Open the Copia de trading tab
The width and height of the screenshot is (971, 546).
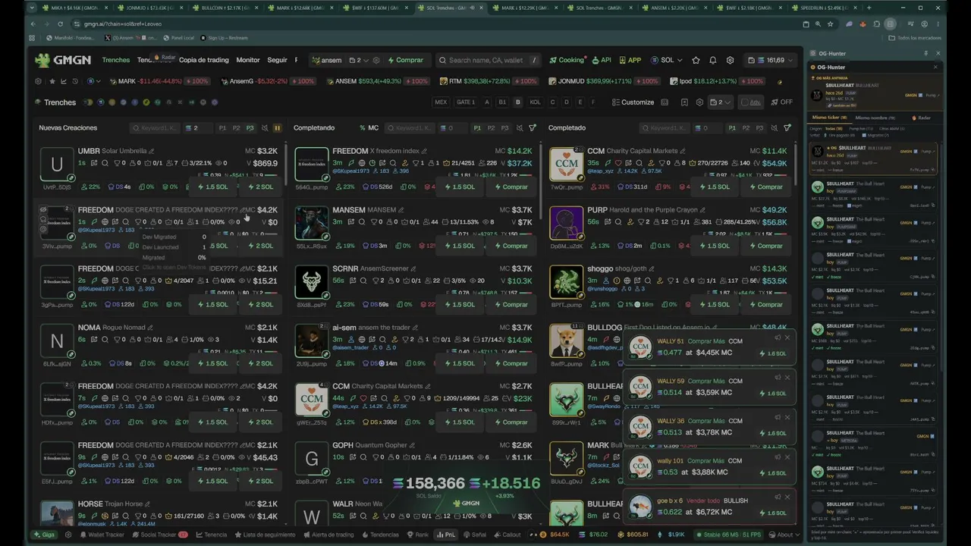[203, 60]
